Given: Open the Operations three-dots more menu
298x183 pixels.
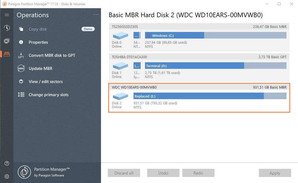Looking at the screenshot, I should click(x=96, y=14).
